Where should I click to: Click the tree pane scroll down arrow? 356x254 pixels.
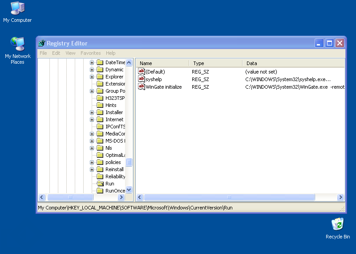point(129,190)
